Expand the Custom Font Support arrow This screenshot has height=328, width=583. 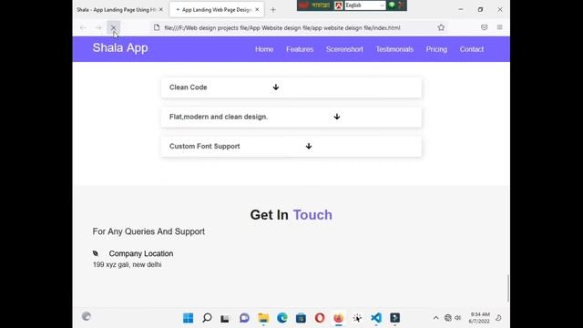coord(309,146)
